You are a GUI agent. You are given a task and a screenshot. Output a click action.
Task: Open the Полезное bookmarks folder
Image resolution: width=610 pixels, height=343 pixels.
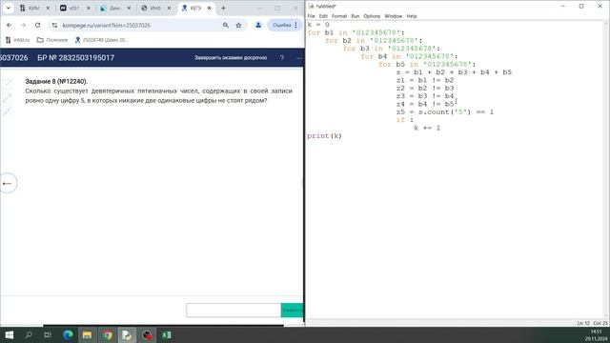tap(52, 40)
